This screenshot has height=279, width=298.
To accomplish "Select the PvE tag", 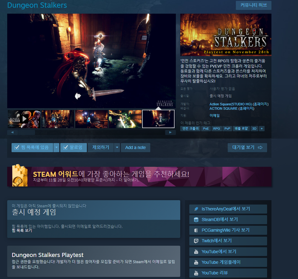I will click(x=206, y=128).
